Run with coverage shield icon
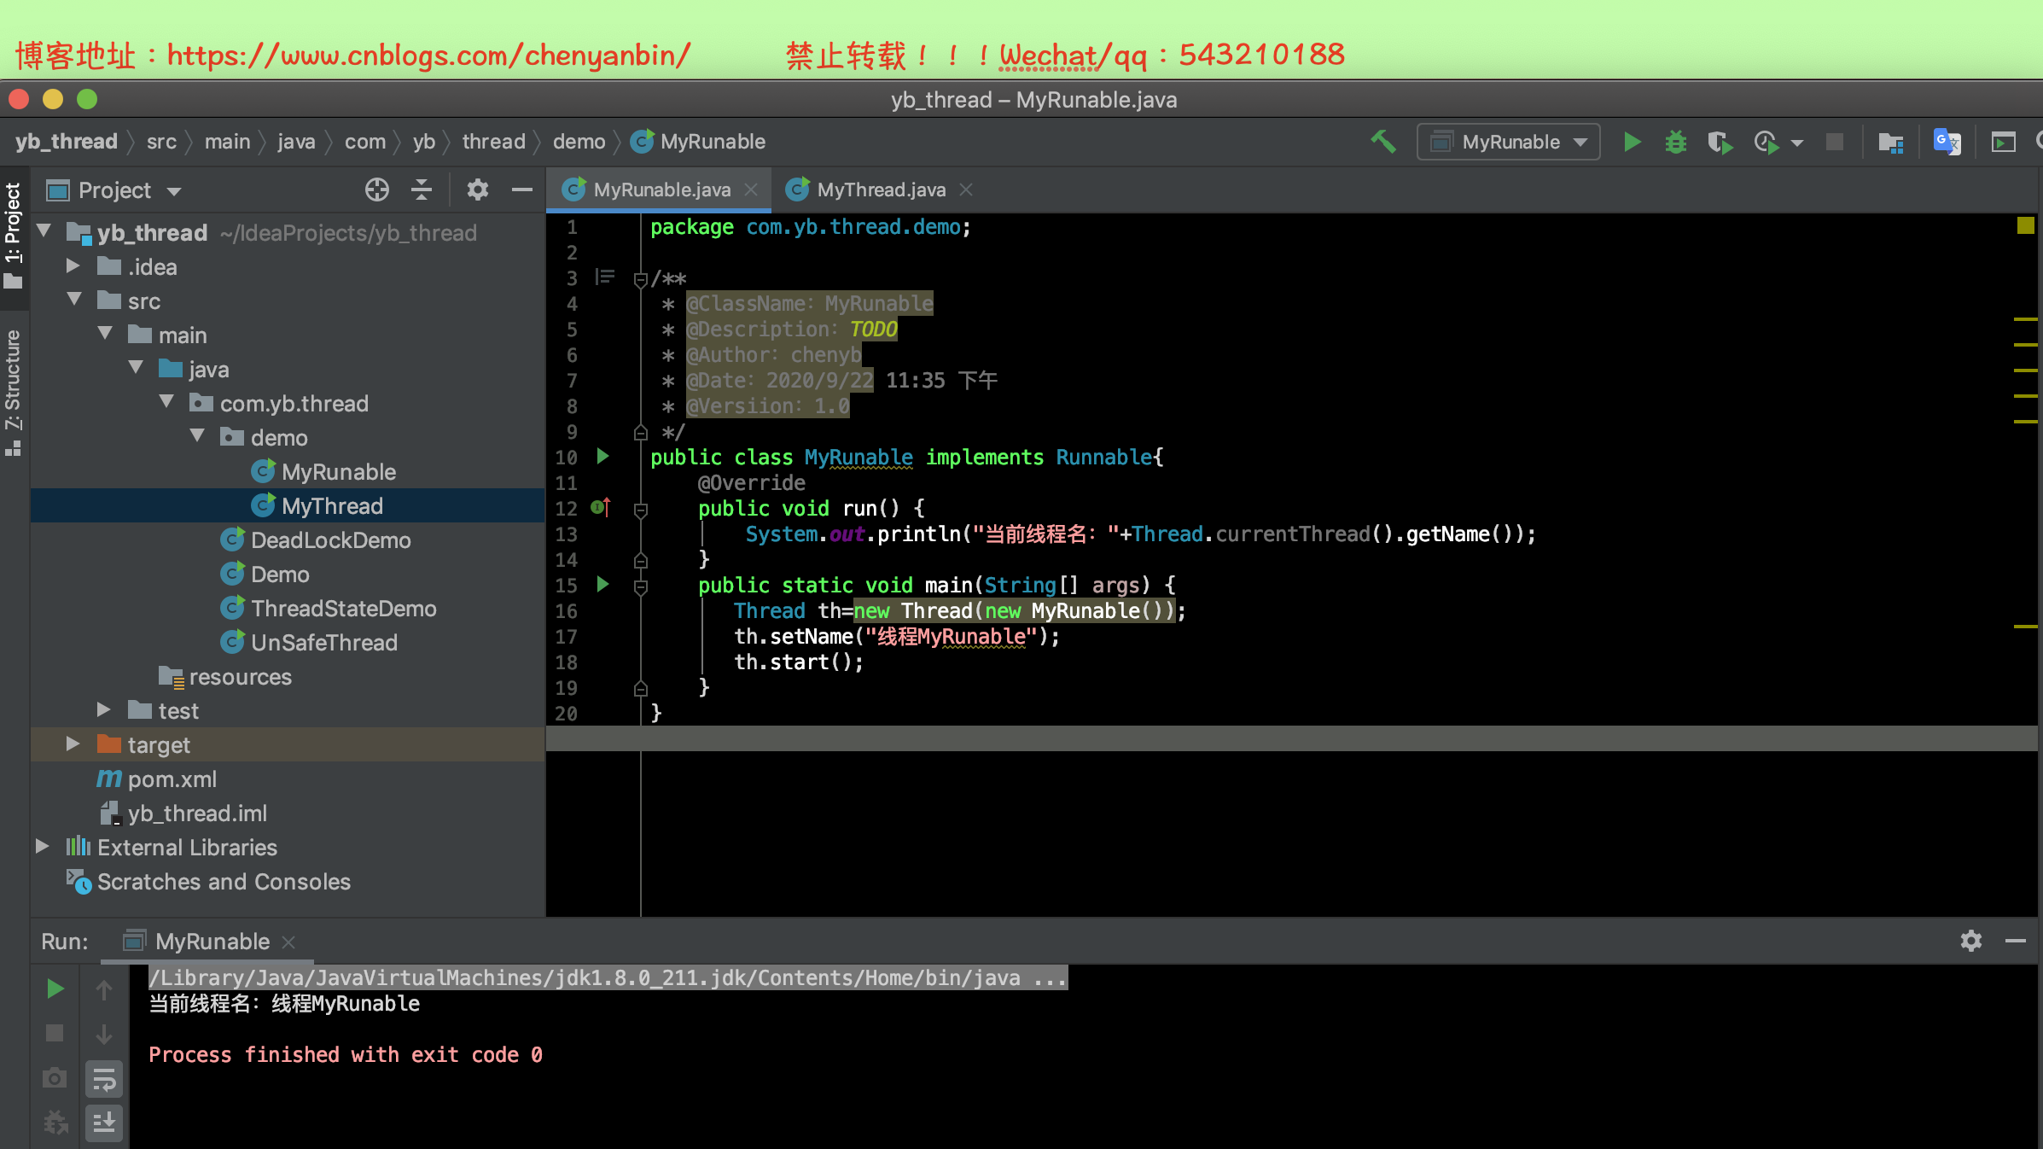The width and height of the screenshot is (2043, 1149). [1720, 142]
